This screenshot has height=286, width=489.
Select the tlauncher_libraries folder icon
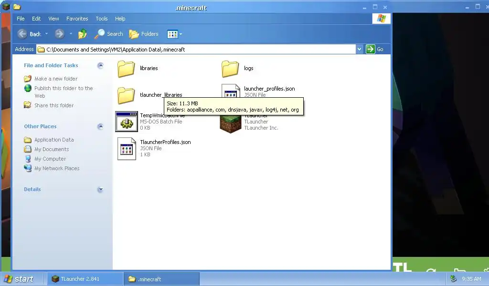[126, 95]
